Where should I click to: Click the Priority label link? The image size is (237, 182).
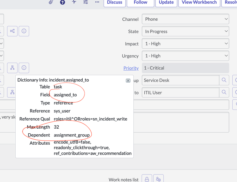[x=131, y=68]
